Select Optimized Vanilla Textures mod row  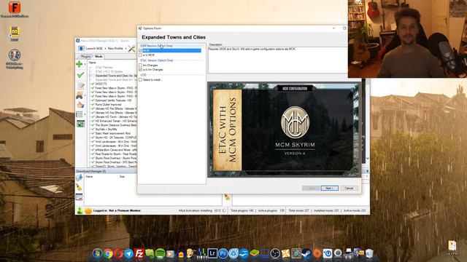pos(113,100)
